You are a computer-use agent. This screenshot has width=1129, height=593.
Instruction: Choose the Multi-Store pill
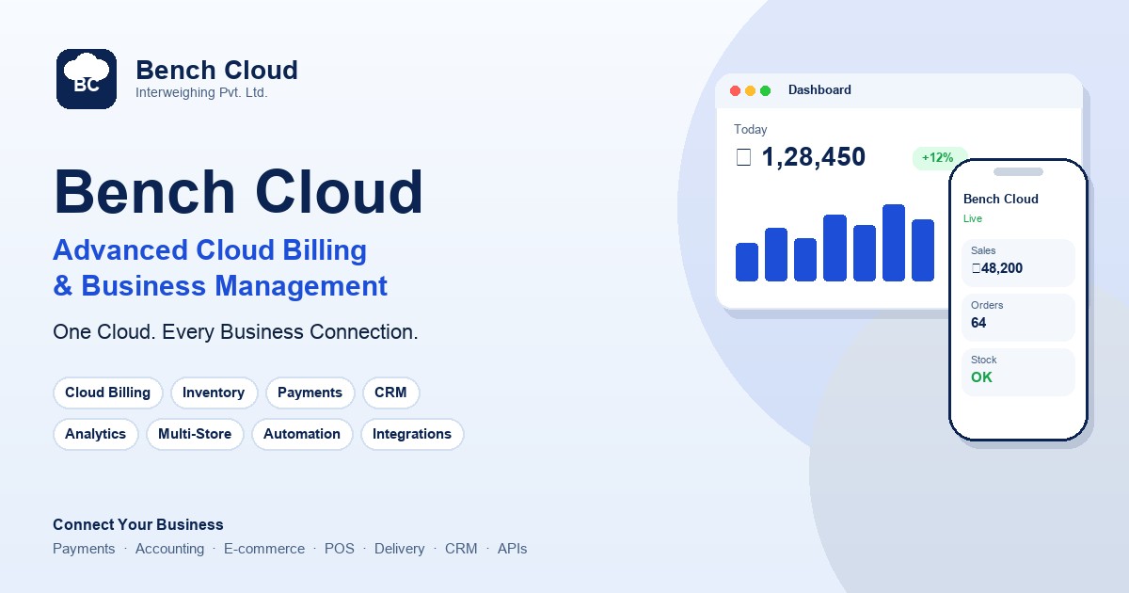tap(195, 434)
